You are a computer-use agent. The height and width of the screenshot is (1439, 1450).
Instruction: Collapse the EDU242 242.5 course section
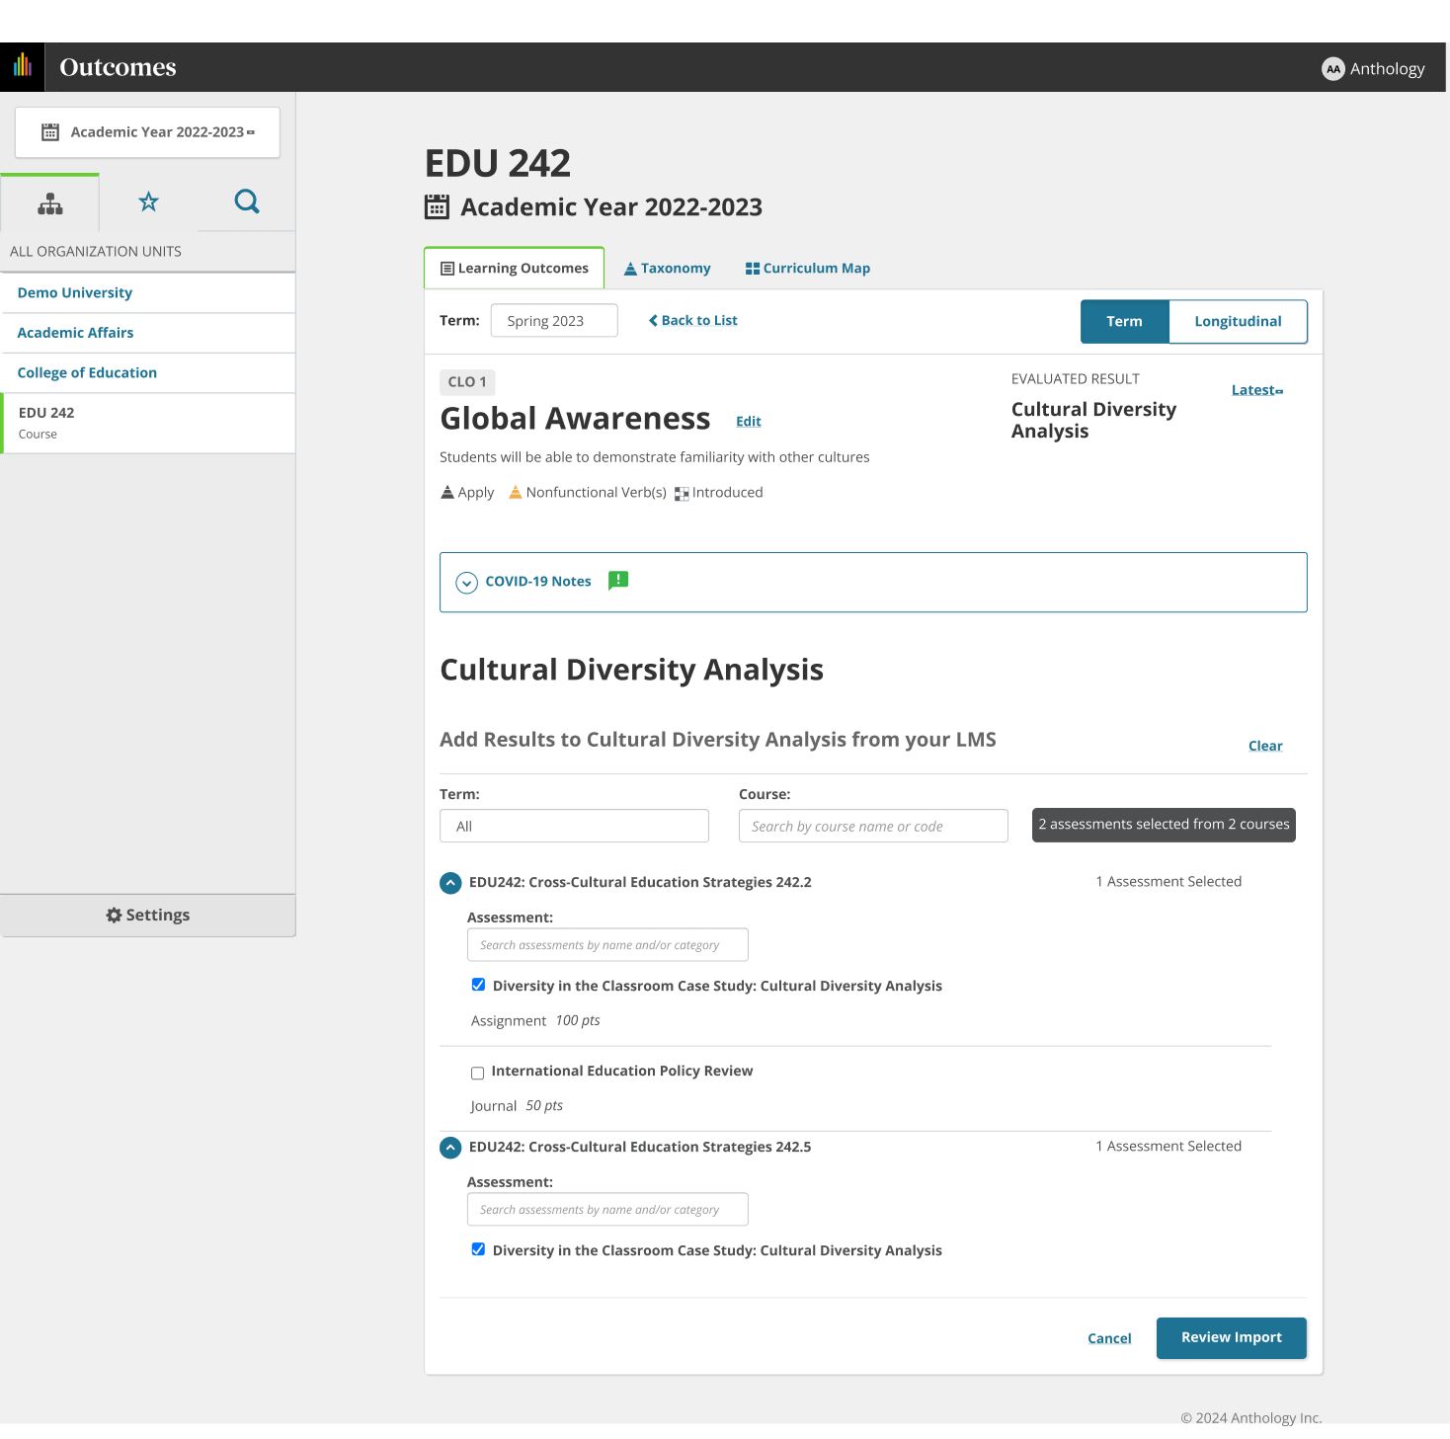pos(450,1147)
